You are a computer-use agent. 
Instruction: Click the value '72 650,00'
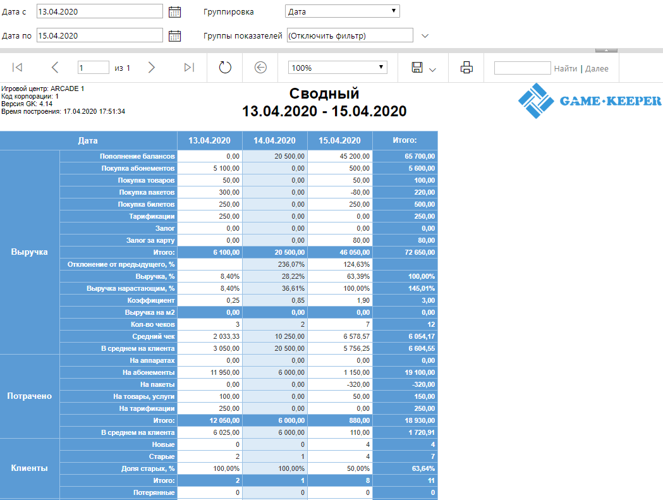point(420,252)
